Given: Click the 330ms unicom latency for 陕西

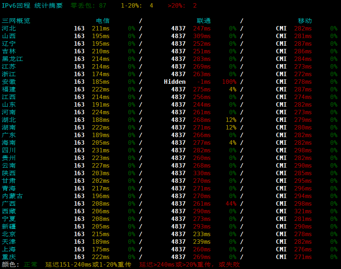Looking at the screenshot, I should click(x=202, y=173).
